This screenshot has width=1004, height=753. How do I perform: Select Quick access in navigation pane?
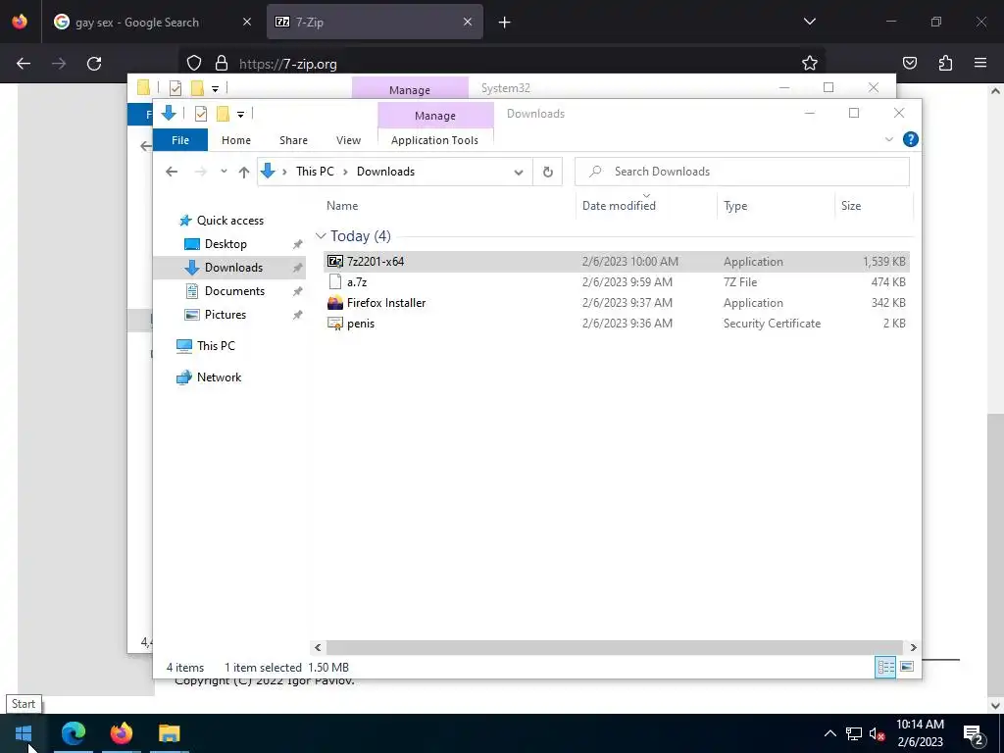click(229, 221)
